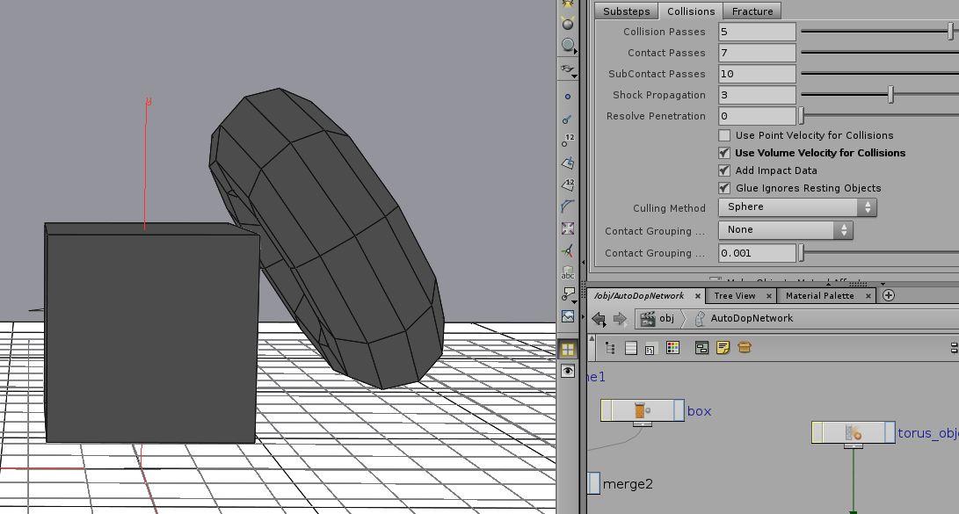
Task: Click the Shock Propagation slider handle
Action: pyautogui.click(x=891, y=94)
